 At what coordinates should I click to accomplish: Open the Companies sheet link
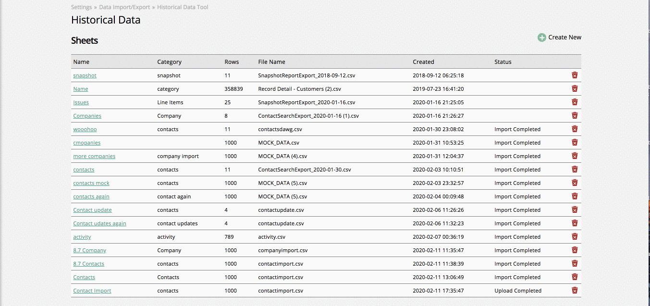(x=87, y=116)
